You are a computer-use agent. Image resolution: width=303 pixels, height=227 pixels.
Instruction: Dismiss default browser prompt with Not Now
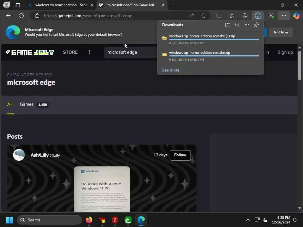tap(281, 32)
